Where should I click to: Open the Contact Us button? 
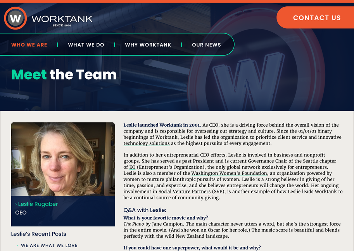click(x=315, y=17)
